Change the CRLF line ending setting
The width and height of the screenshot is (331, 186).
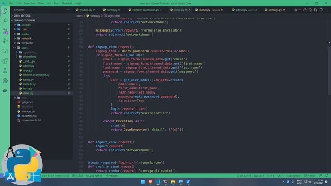click(x=280, y=176)
